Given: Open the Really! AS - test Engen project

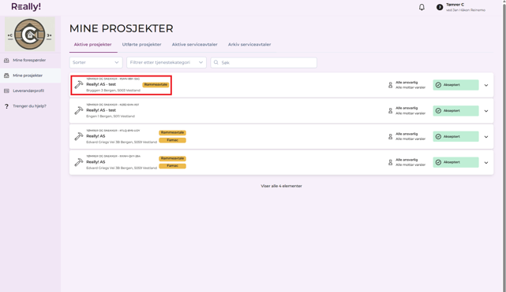Looking at the screenshot, I should (101, 110).
